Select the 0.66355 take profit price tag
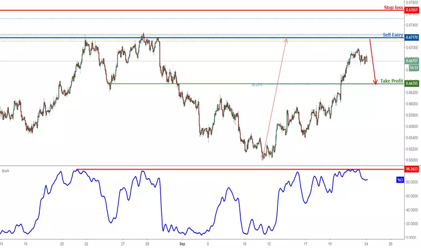421x248 pixels. click(412, 83)
